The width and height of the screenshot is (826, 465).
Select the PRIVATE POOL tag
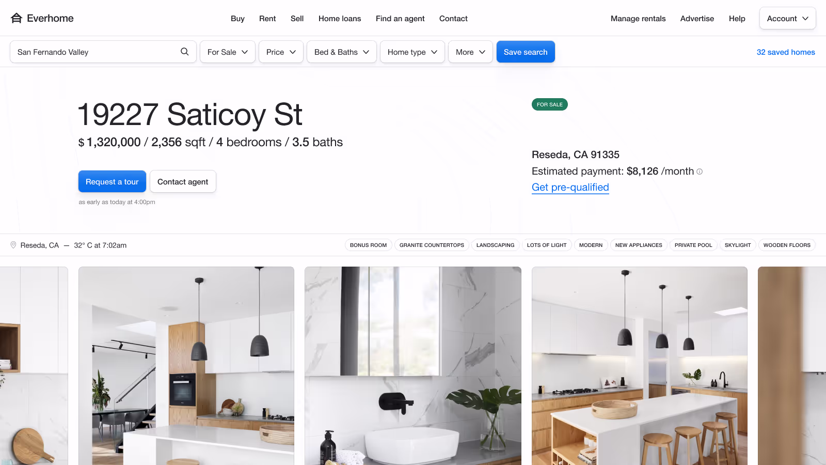693,245
